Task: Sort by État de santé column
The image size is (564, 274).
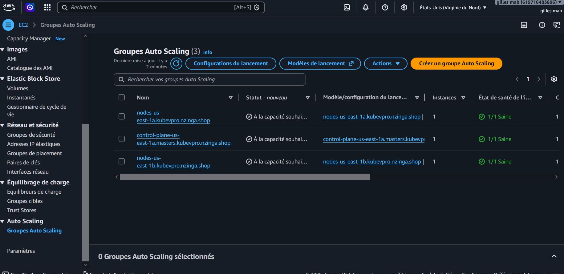Action: (540, 98)
